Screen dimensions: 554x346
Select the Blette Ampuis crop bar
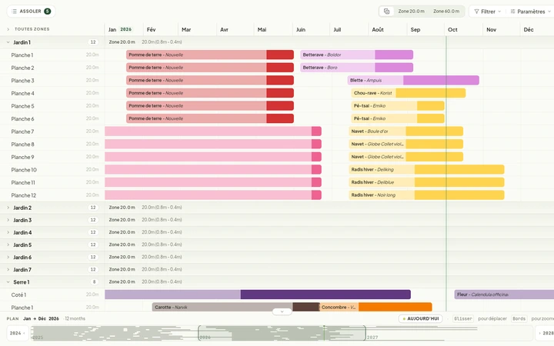[x=413, y=80]
